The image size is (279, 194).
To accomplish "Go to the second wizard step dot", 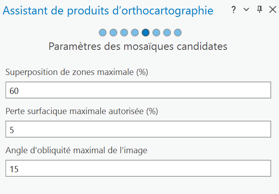I will point(113,33).
